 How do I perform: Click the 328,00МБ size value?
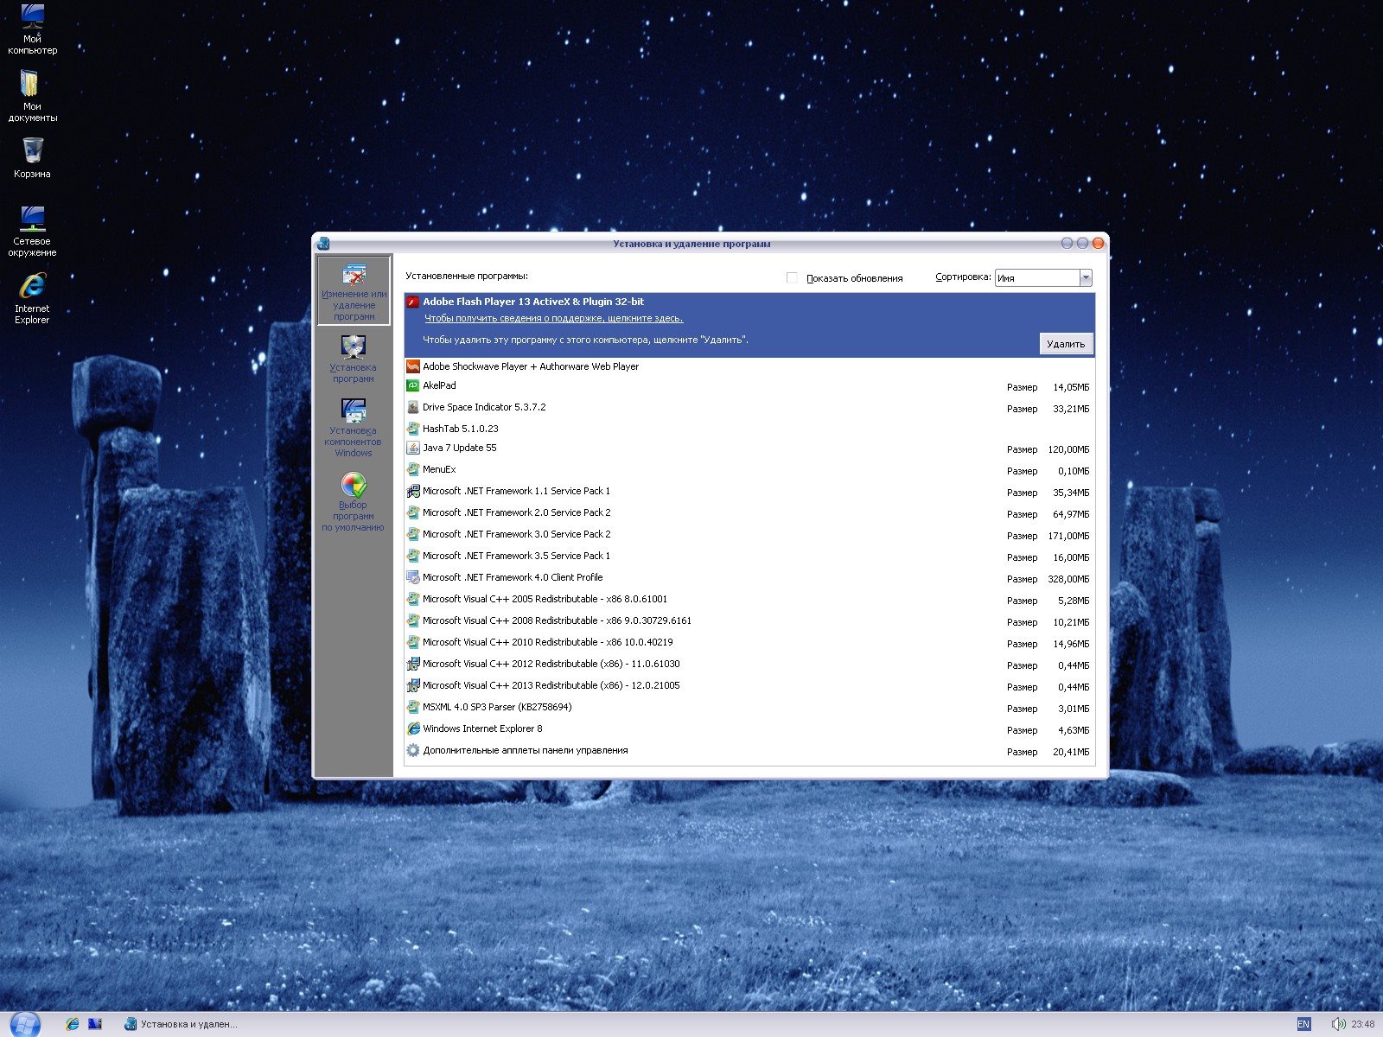click(x=1069, y=579)
